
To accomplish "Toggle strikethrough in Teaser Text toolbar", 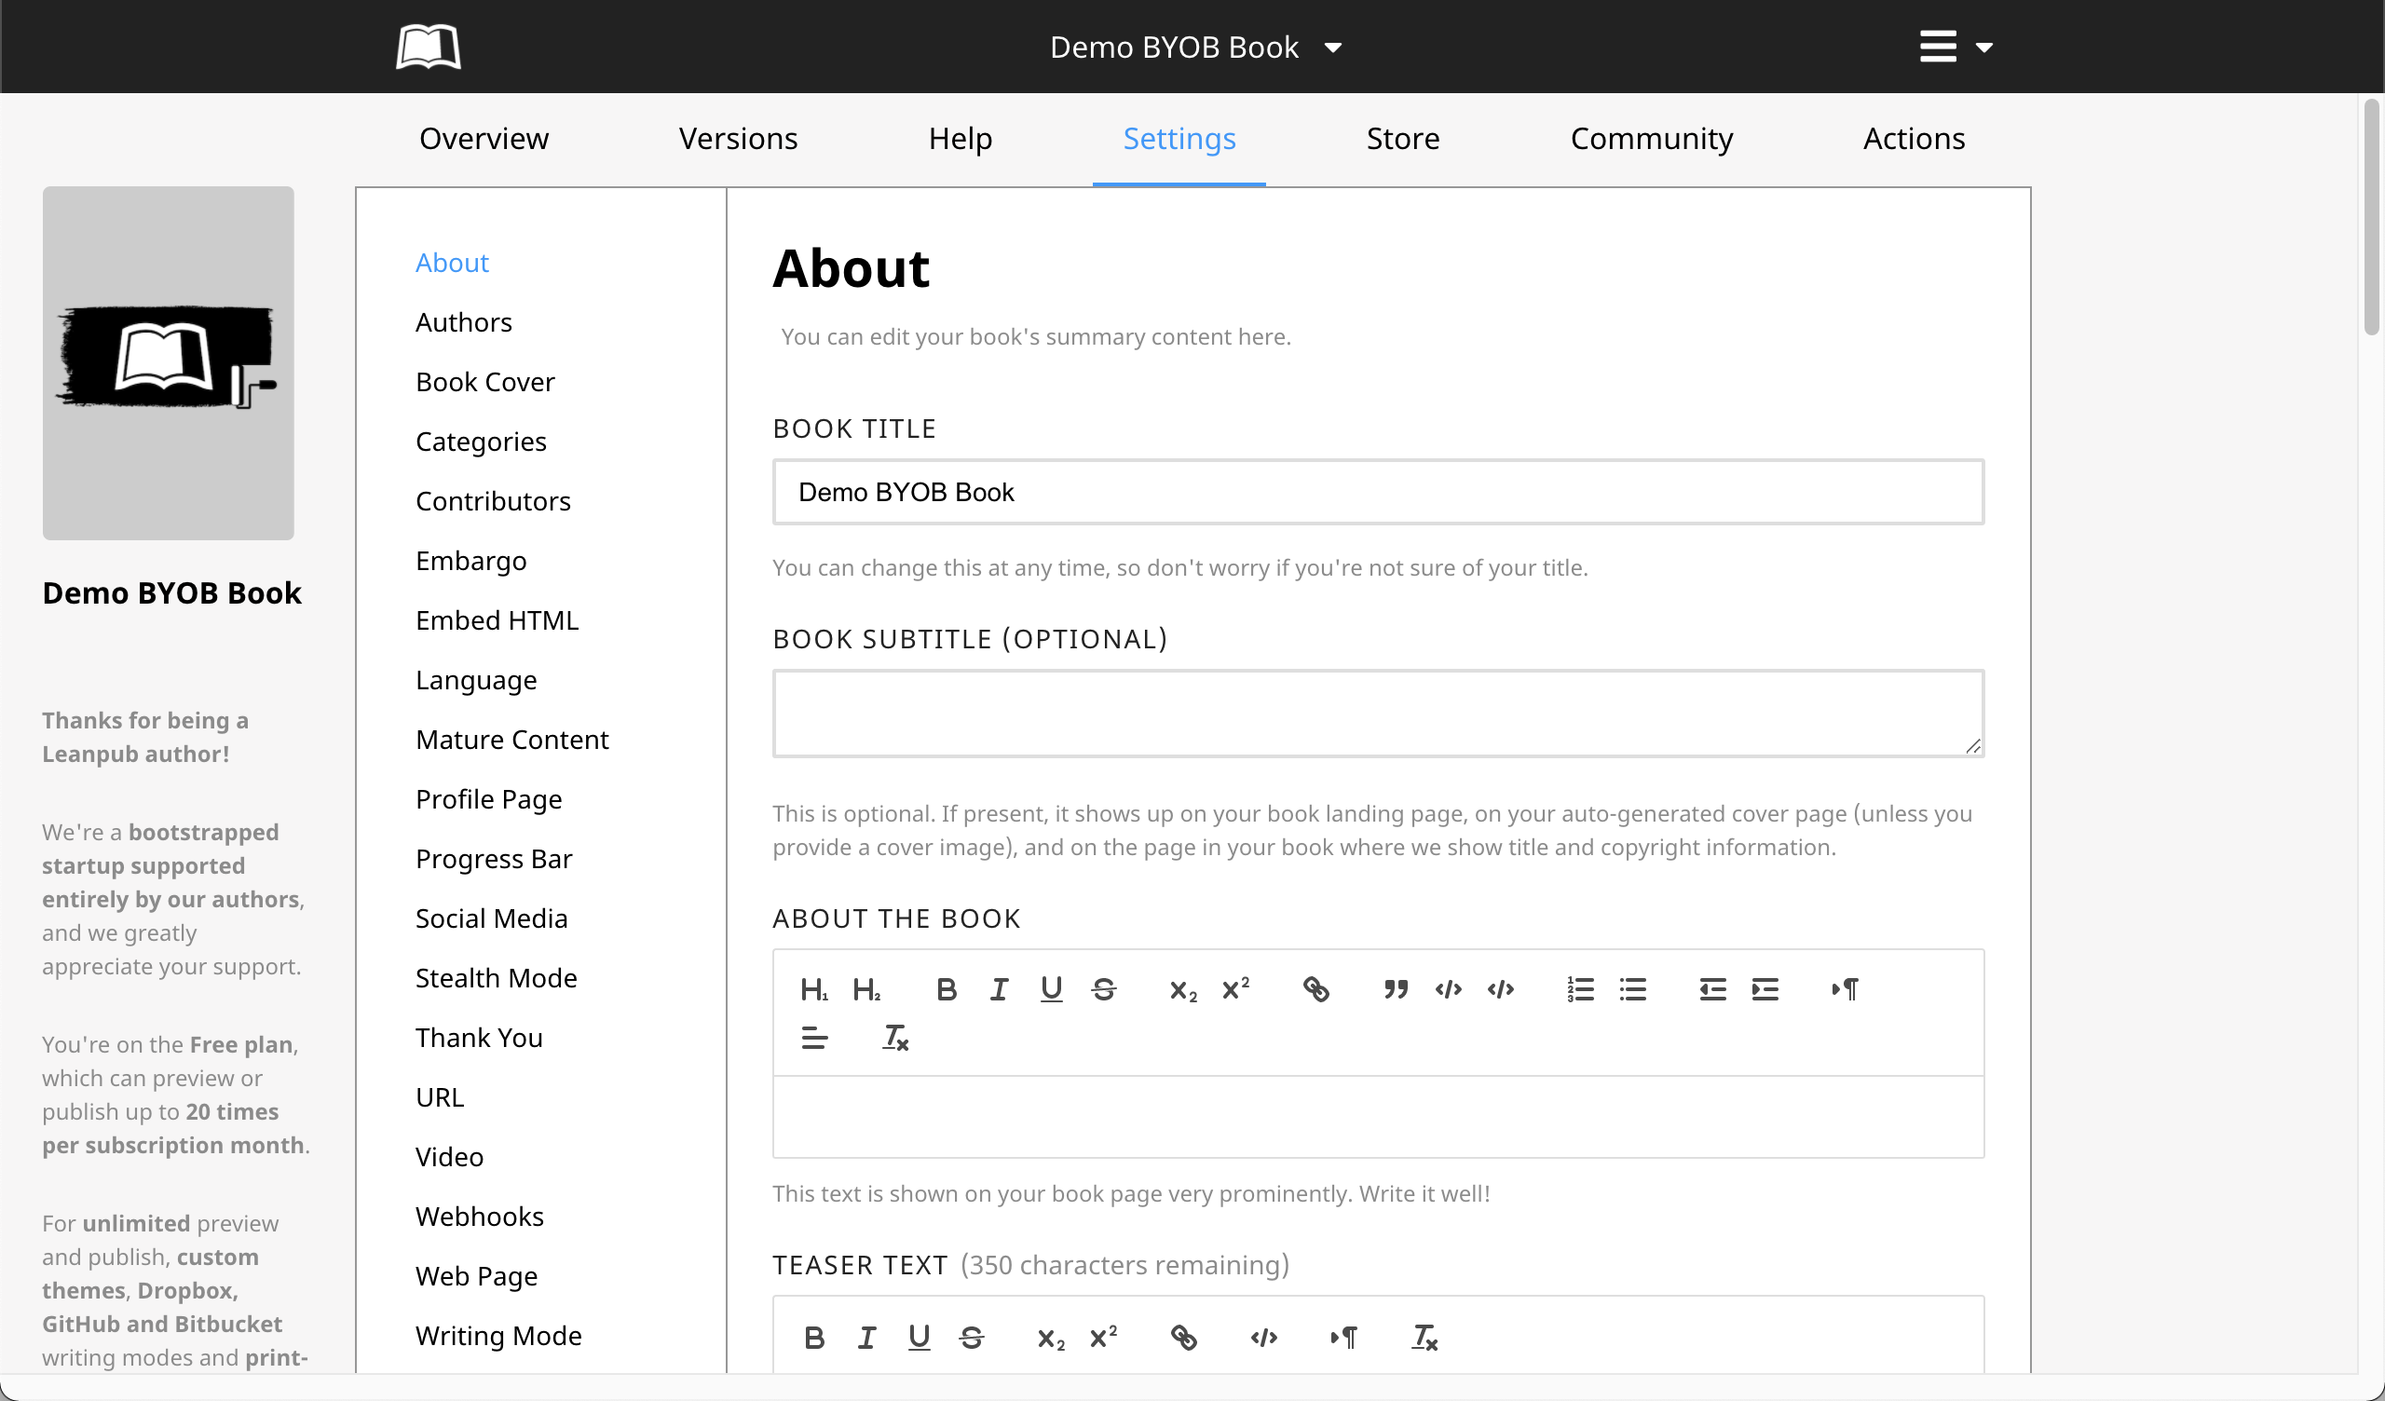I will (x=971, y=1338).
